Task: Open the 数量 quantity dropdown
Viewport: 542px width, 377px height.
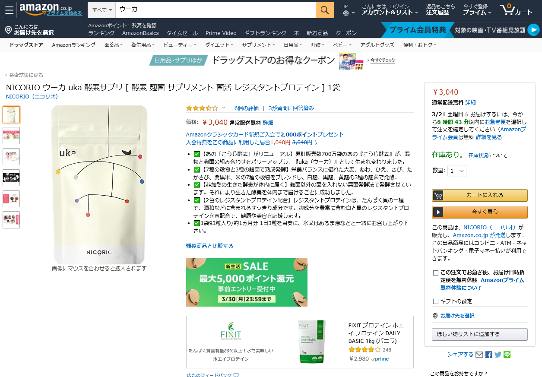Action: coord(457,171)
